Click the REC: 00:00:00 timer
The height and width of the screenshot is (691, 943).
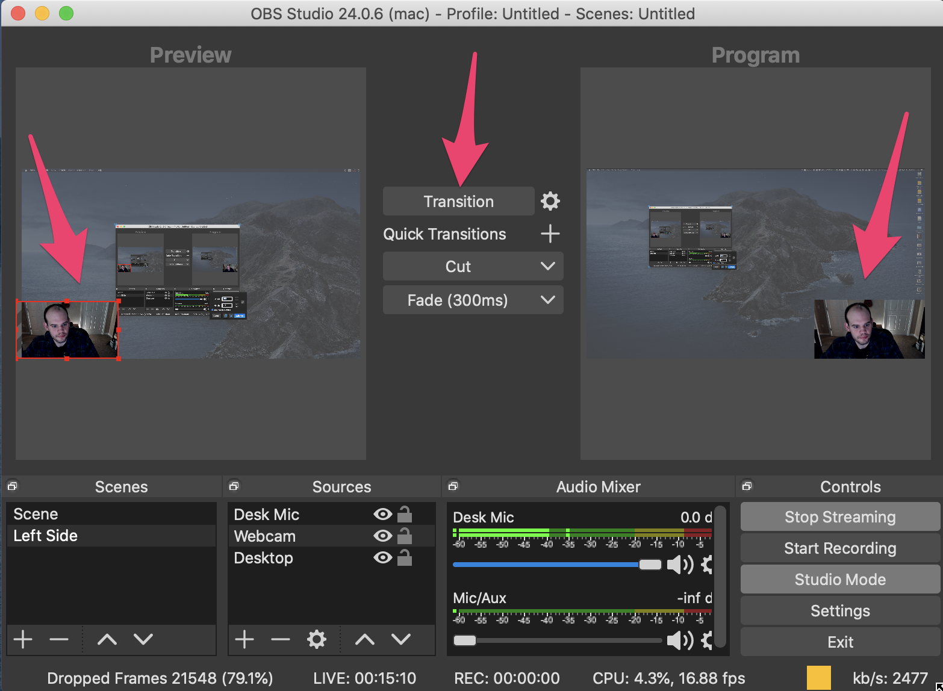[506, 678]
